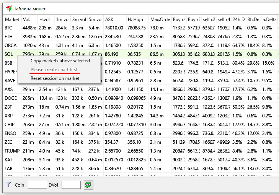This screenshot has width=279, height=195.
Task: Click the greyed Please create chart first entry
Action: tap(54, 70)
